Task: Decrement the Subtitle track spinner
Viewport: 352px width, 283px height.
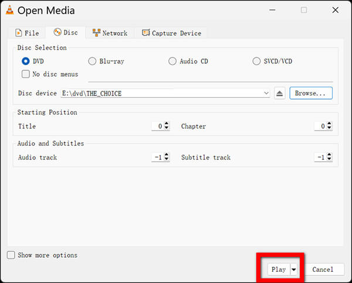Action: click(x=329, y=159)
